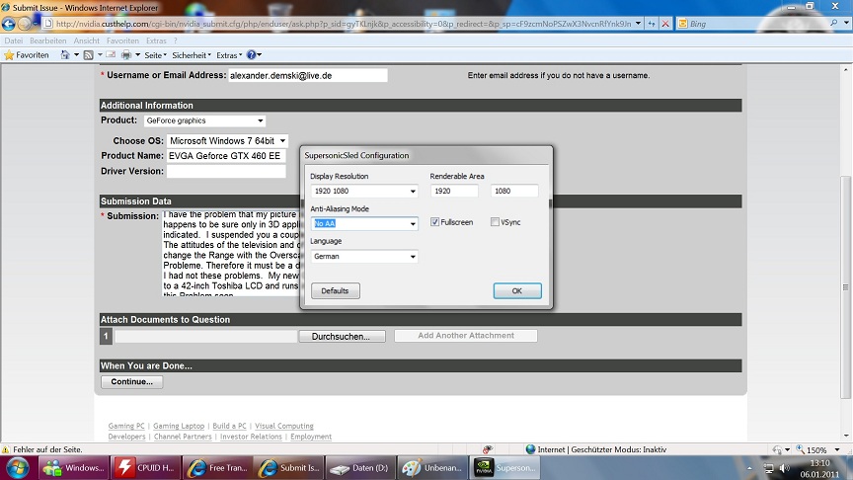This screenshot has width=853, height=480.
Task: Expand the Sicherheit toolbar menu
Action: click(x=192, y=55)
